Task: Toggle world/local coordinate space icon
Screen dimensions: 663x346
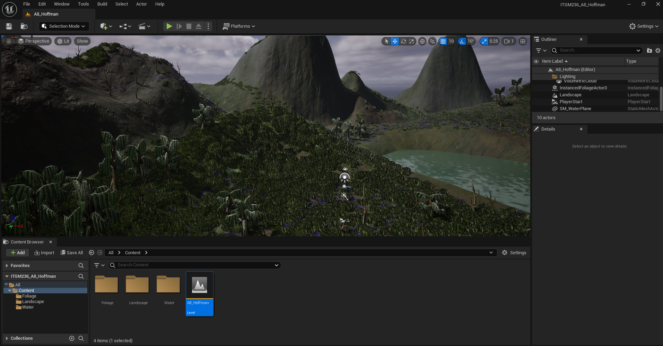Action: click(422, 41)
